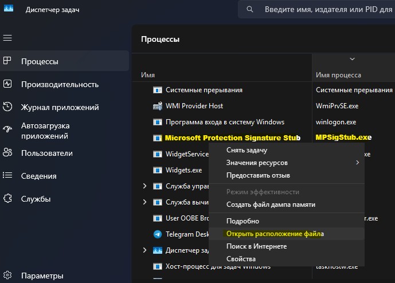Expand the Служба вычислений process group
395x283 pixels.
pyautogui.click(x=144, y=202)
